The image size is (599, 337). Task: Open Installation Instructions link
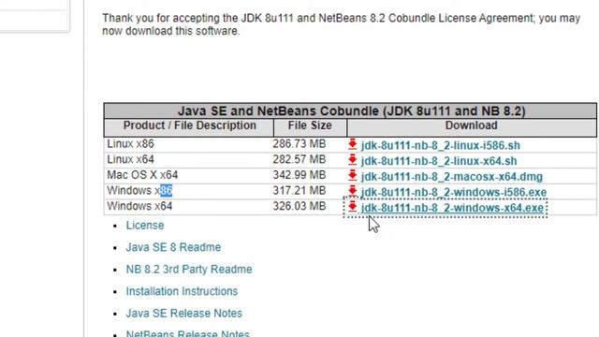pos(182,291)
